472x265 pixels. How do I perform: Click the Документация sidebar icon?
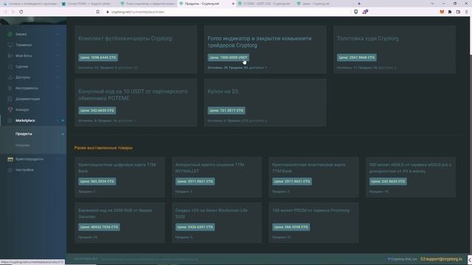click(10, 99)
